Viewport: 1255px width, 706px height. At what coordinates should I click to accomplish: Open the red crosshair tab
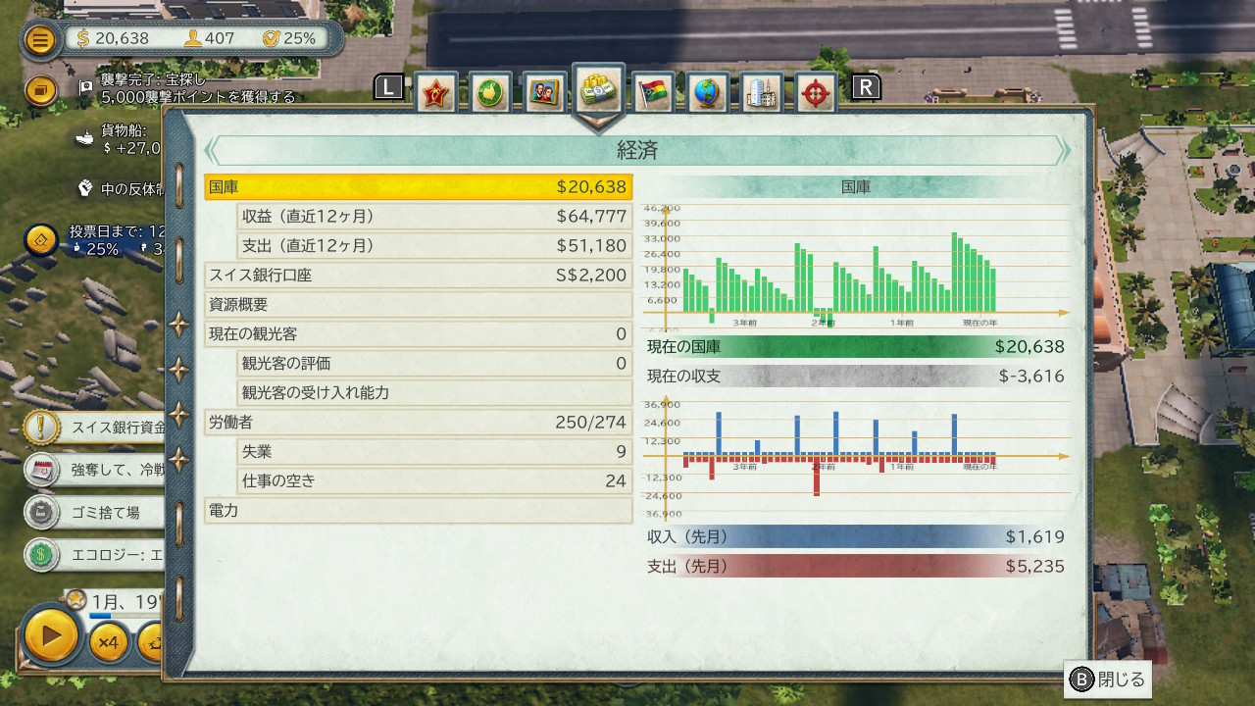click(816, 93)
